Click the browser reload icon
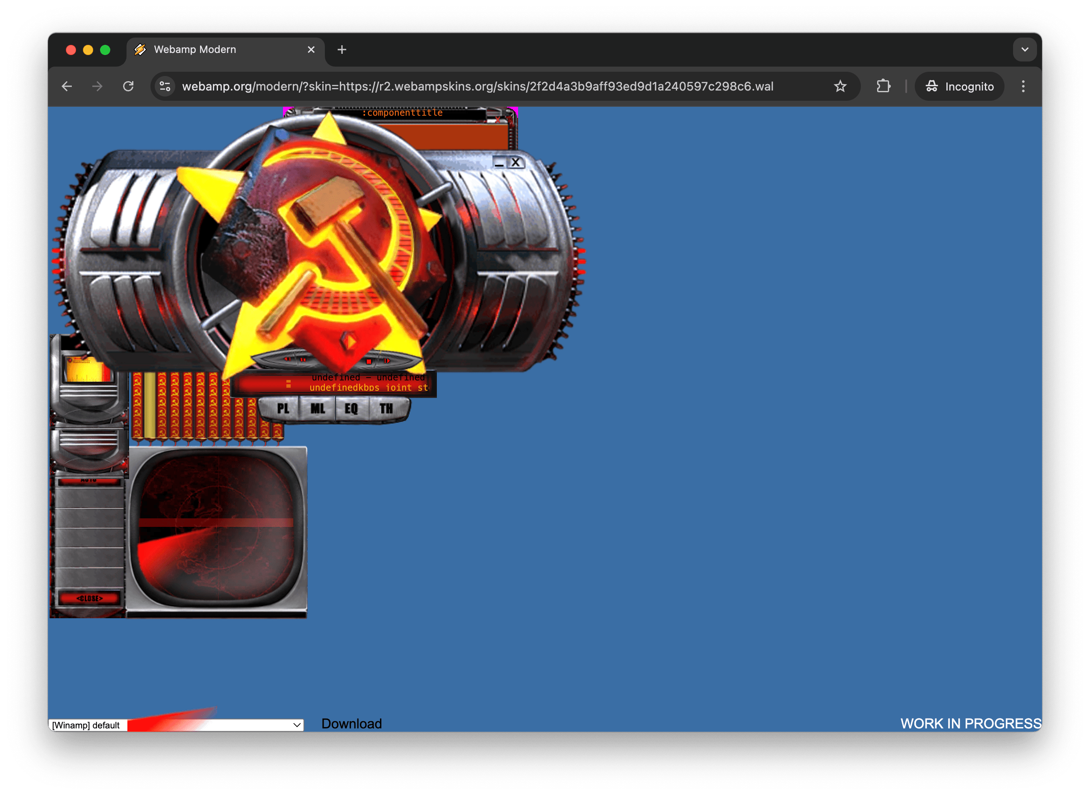1090x795 pixels. (129, 87)
